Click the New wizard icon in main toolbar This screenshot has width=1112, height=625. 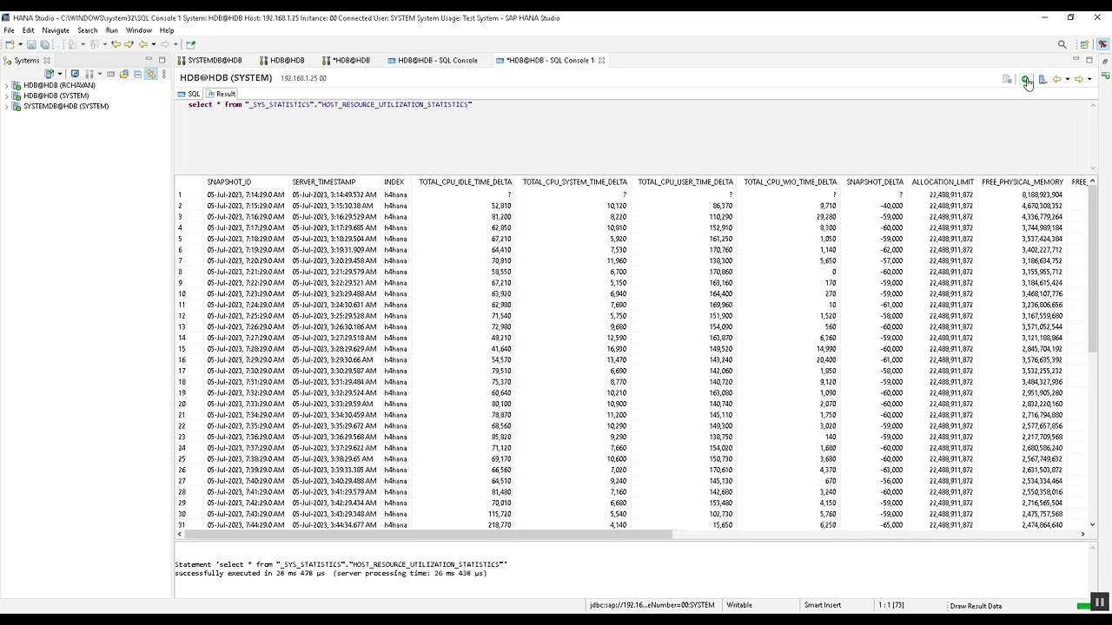tap(10, 44)
